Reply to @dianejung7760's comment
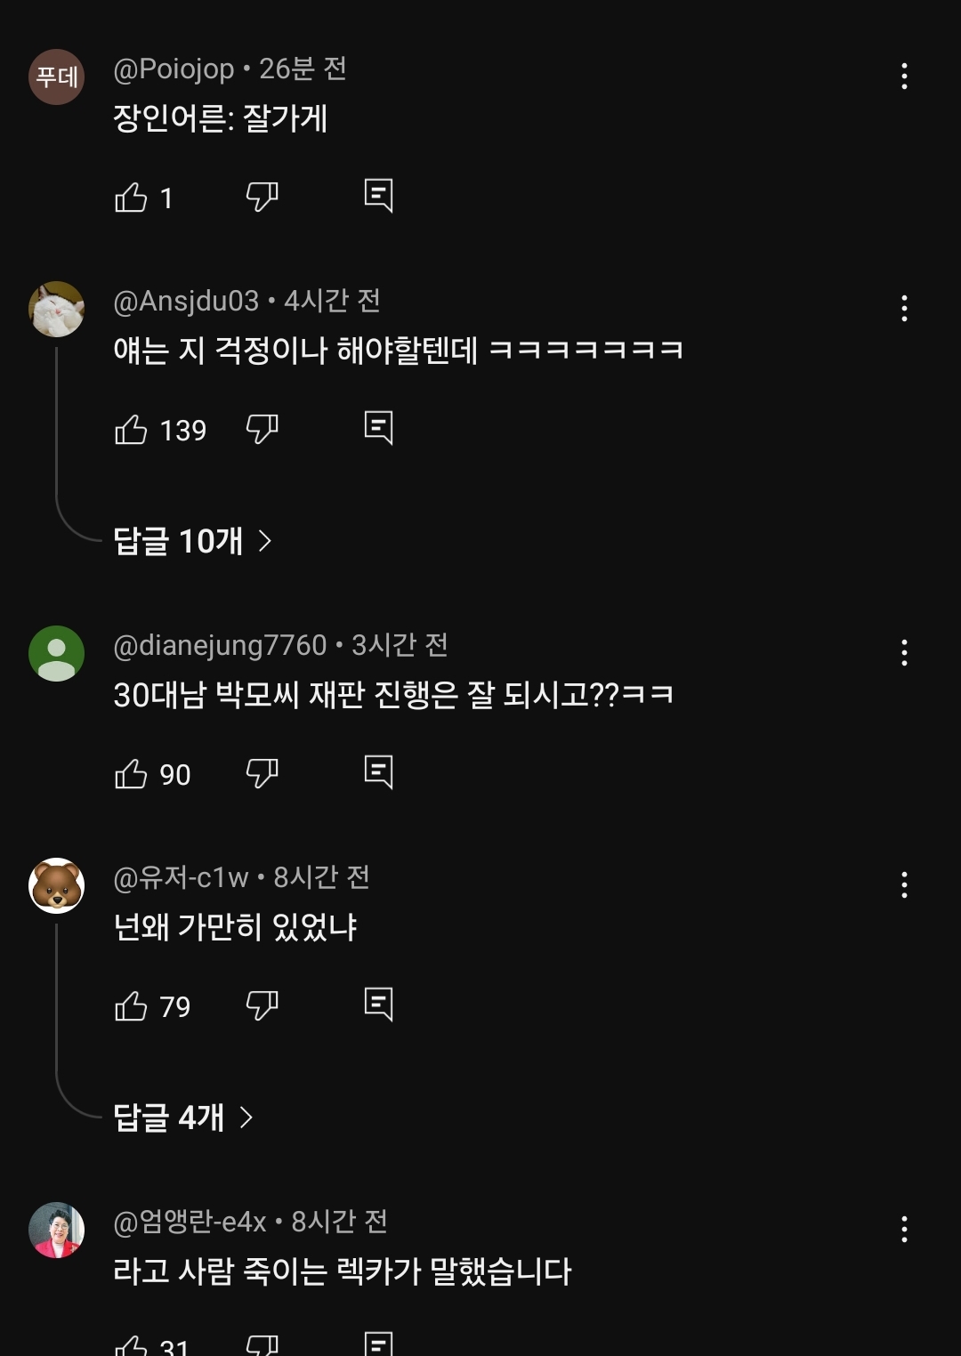 pos(378,772)
